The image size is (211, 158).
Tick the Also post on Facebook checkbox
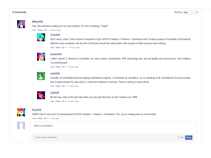[x=35, y=137]
